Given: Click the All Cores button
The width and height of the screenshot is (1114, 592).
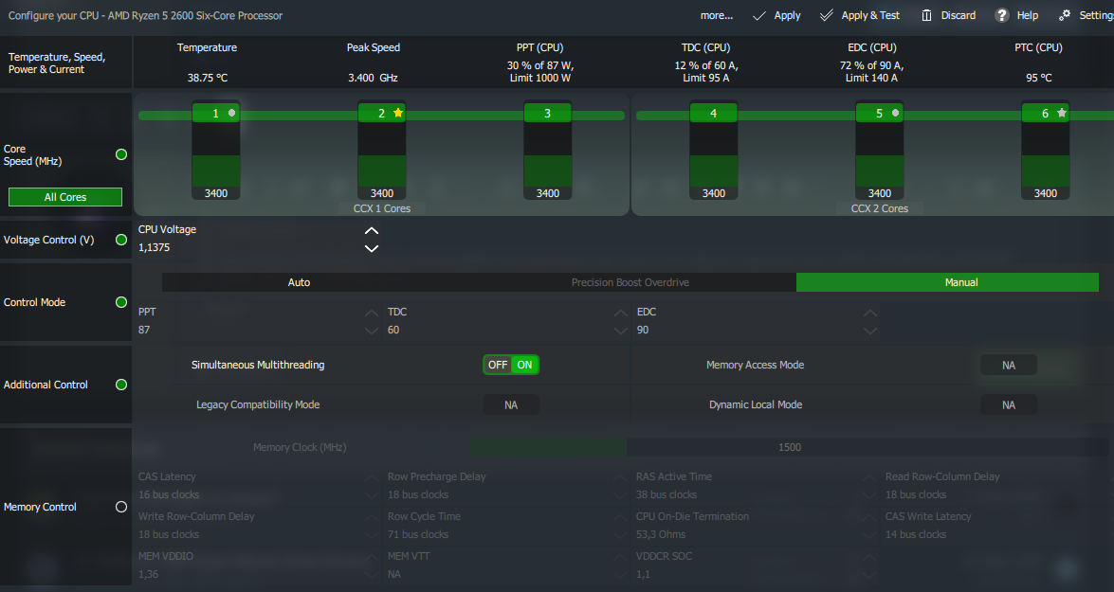Looking at the screenshot, I should [65, 197].
